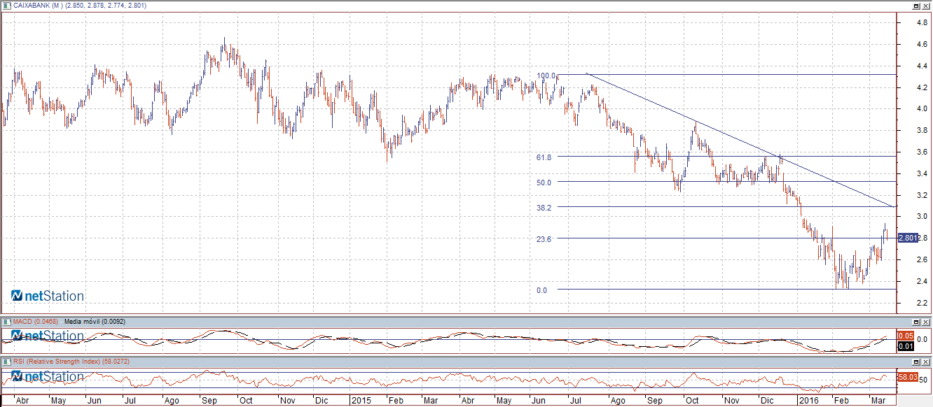
Task: Maximize the CAIXABANK price chart panel
Action: (915, 6)
